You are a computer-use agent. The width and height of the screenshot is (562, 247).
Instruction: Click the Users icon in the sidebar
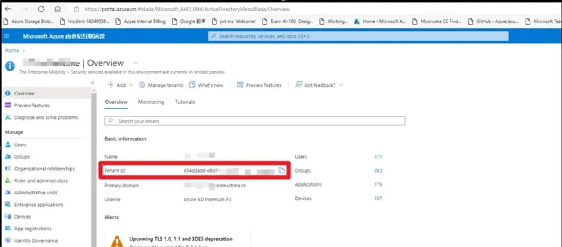pyautogui.click(x=7, y=145)
